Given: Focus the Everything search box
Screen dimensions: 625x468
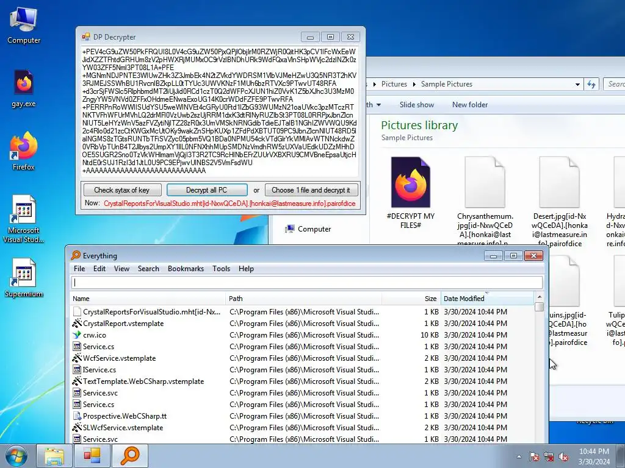Looking at the screenshot, I should (x=307, y=282).
